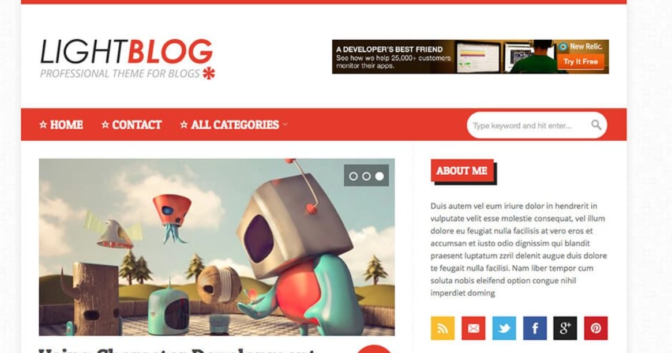672x353 pixels.
Task: Select the first slider dot
Action: pyautogui.click(x=353, y=176)
